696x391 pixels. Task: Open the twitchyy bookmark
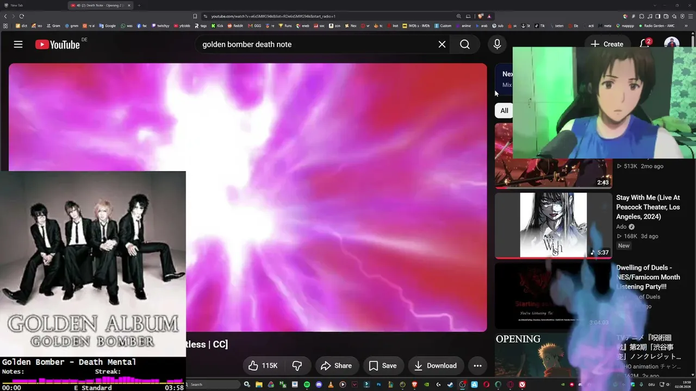160,26
